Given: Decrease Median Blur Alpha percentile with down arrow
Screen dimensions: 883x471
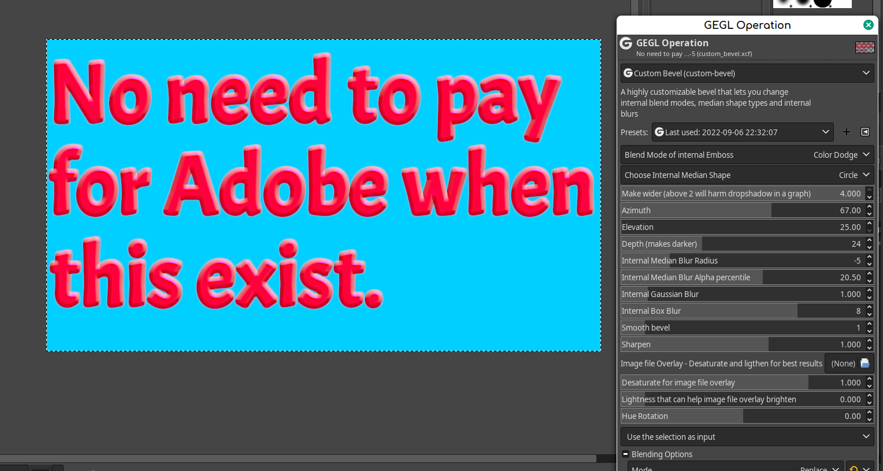Looking at the screenshot, I should [869, 281].
